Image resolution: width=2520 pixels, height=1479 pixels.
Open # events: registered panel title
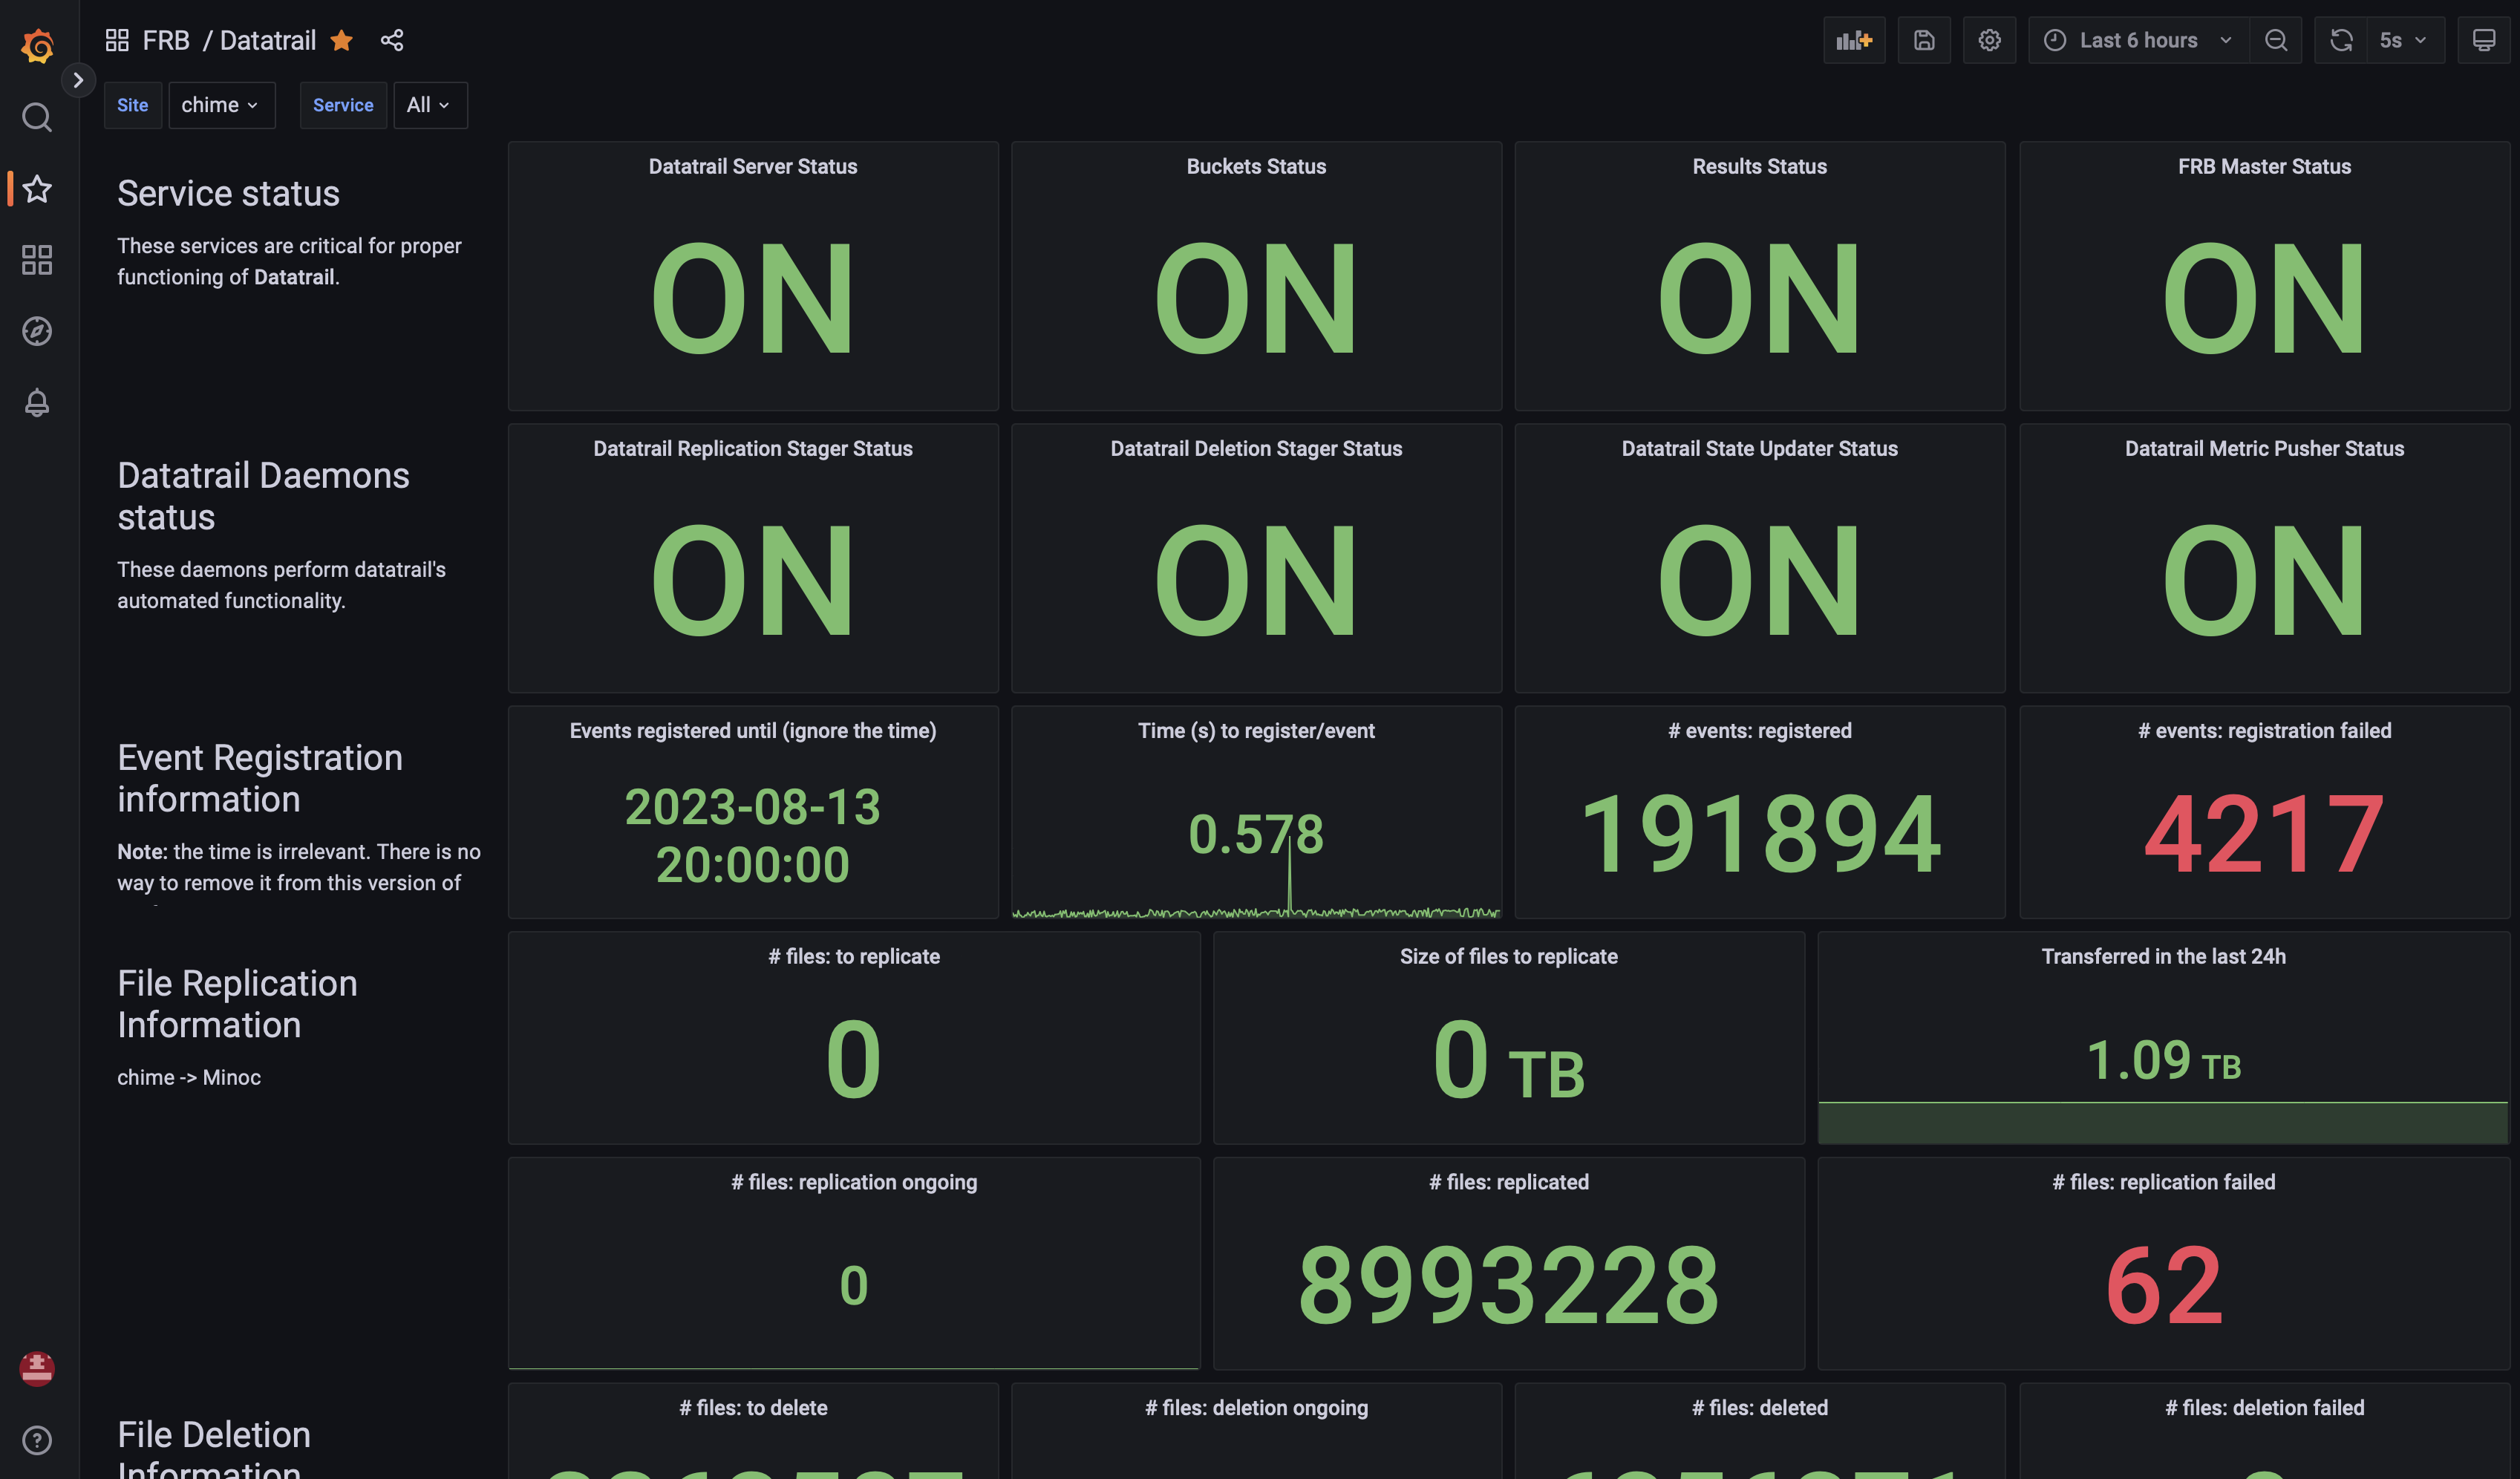point(1759,731)
